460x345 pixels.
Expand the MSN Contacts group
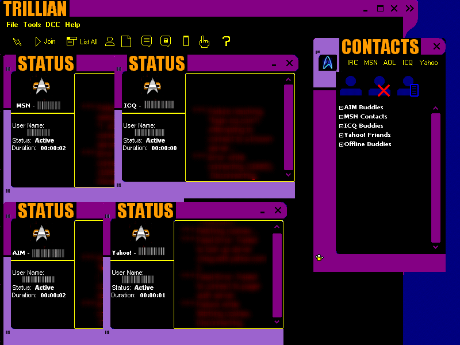pyautogui.click(x=341, y=117)
